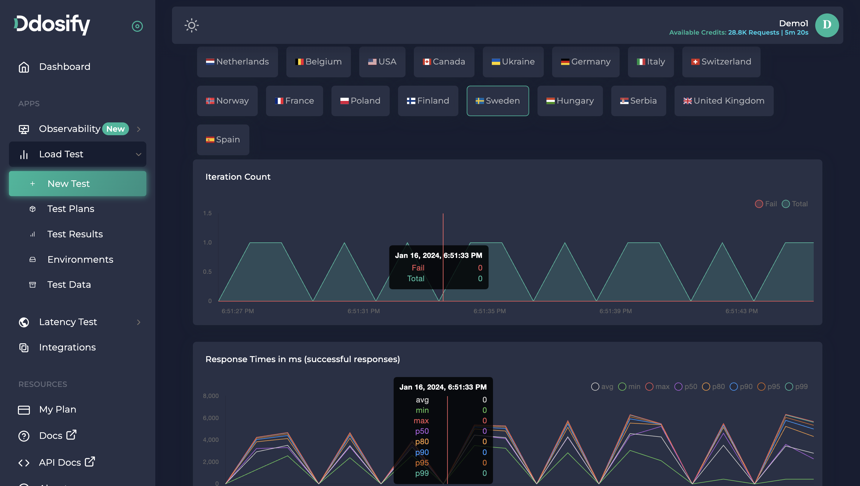
Task: Click the Dashboard home icon
Action: pos(24,67)
